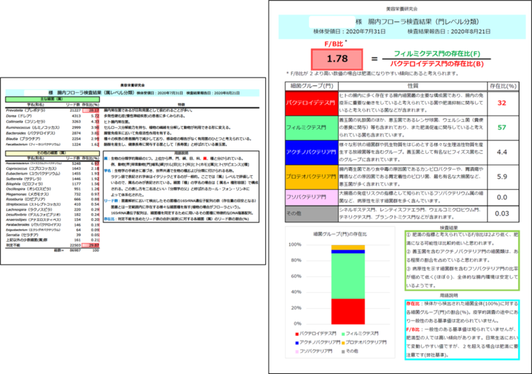Click the yellow その他の細菌 section header
Image resolution: width=532 pixels, height=374 pixels.
pyautogui.click(x=53, y=151)
